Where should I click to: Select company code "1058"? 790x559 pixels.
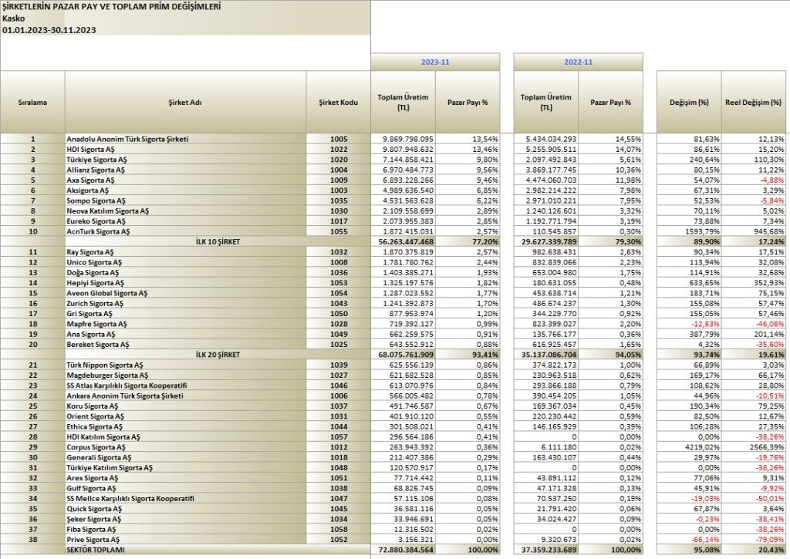click(339, 529)
